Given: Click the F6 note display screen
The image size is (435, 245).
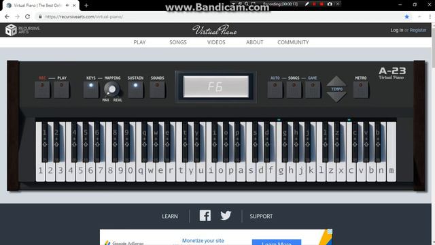Looking at the screenshot, I should [x=216, y=86].
